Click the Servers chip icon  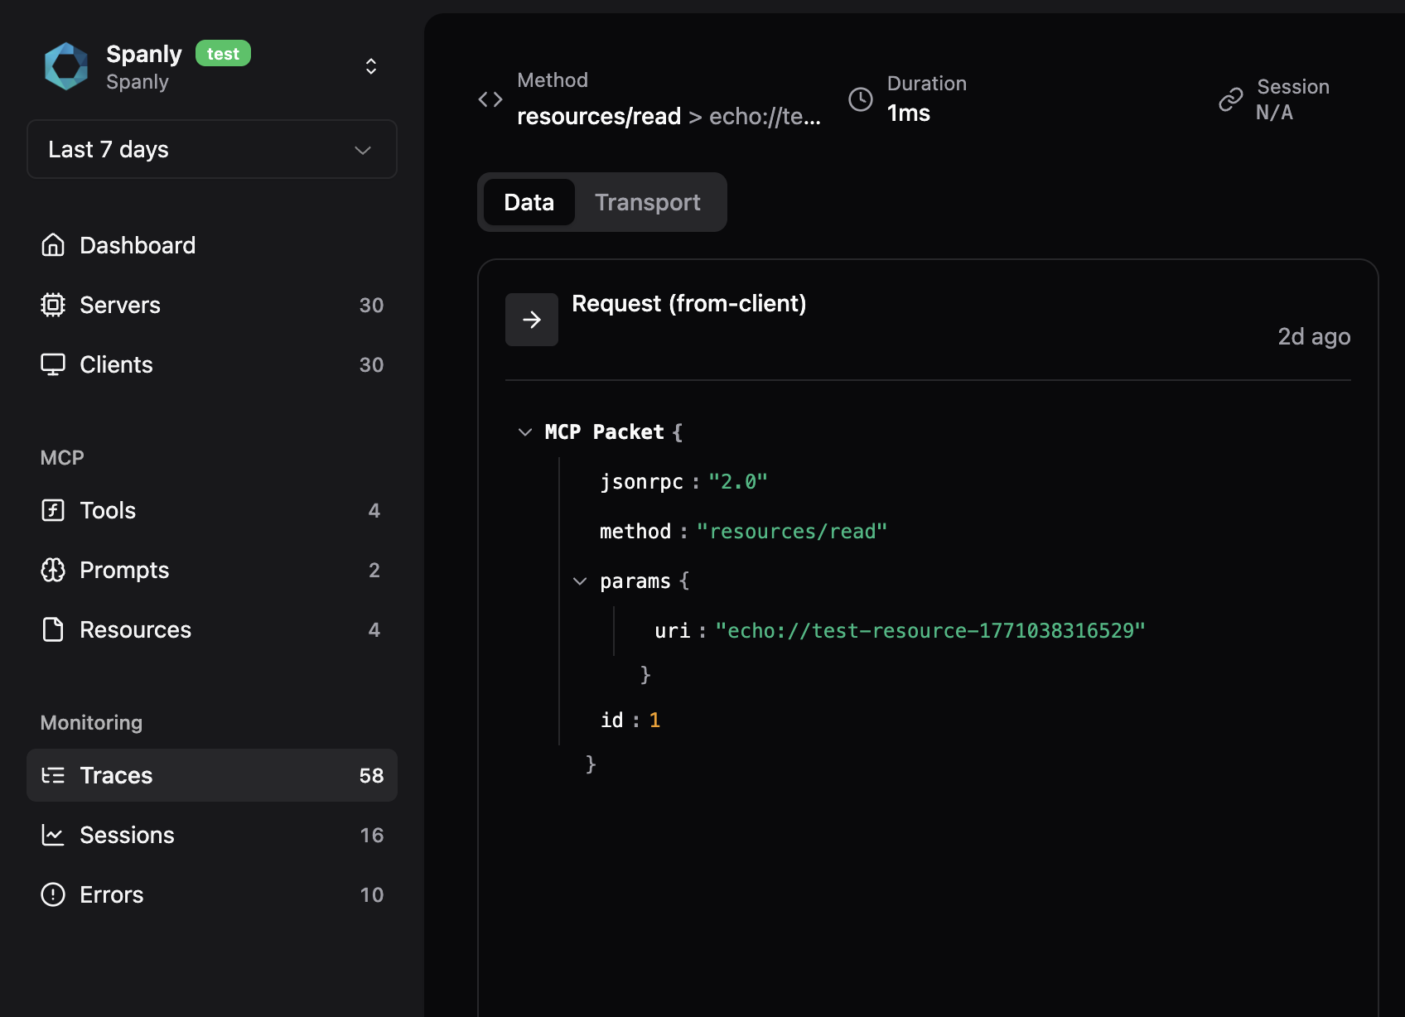tap(53, 305)
